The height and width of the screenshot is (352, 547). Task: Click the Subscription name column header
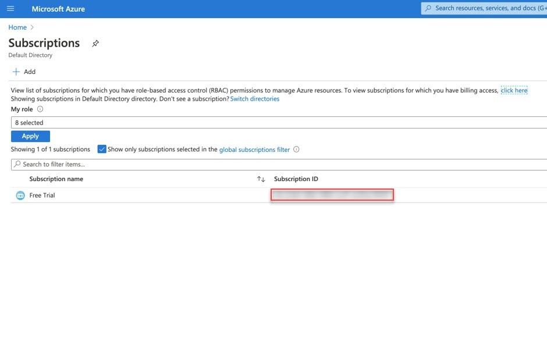click(56, 179)
